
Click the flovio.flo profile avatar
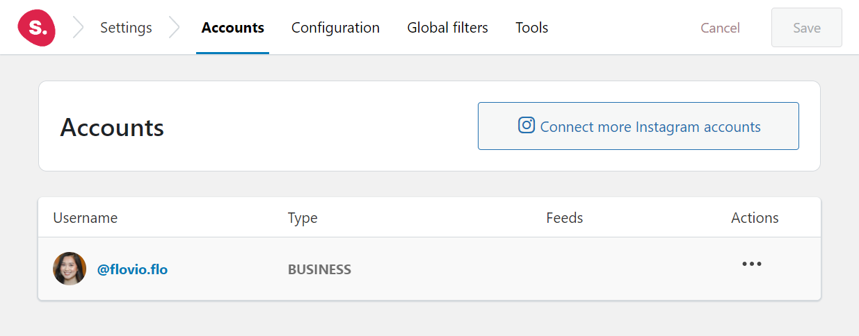[70, 269]
